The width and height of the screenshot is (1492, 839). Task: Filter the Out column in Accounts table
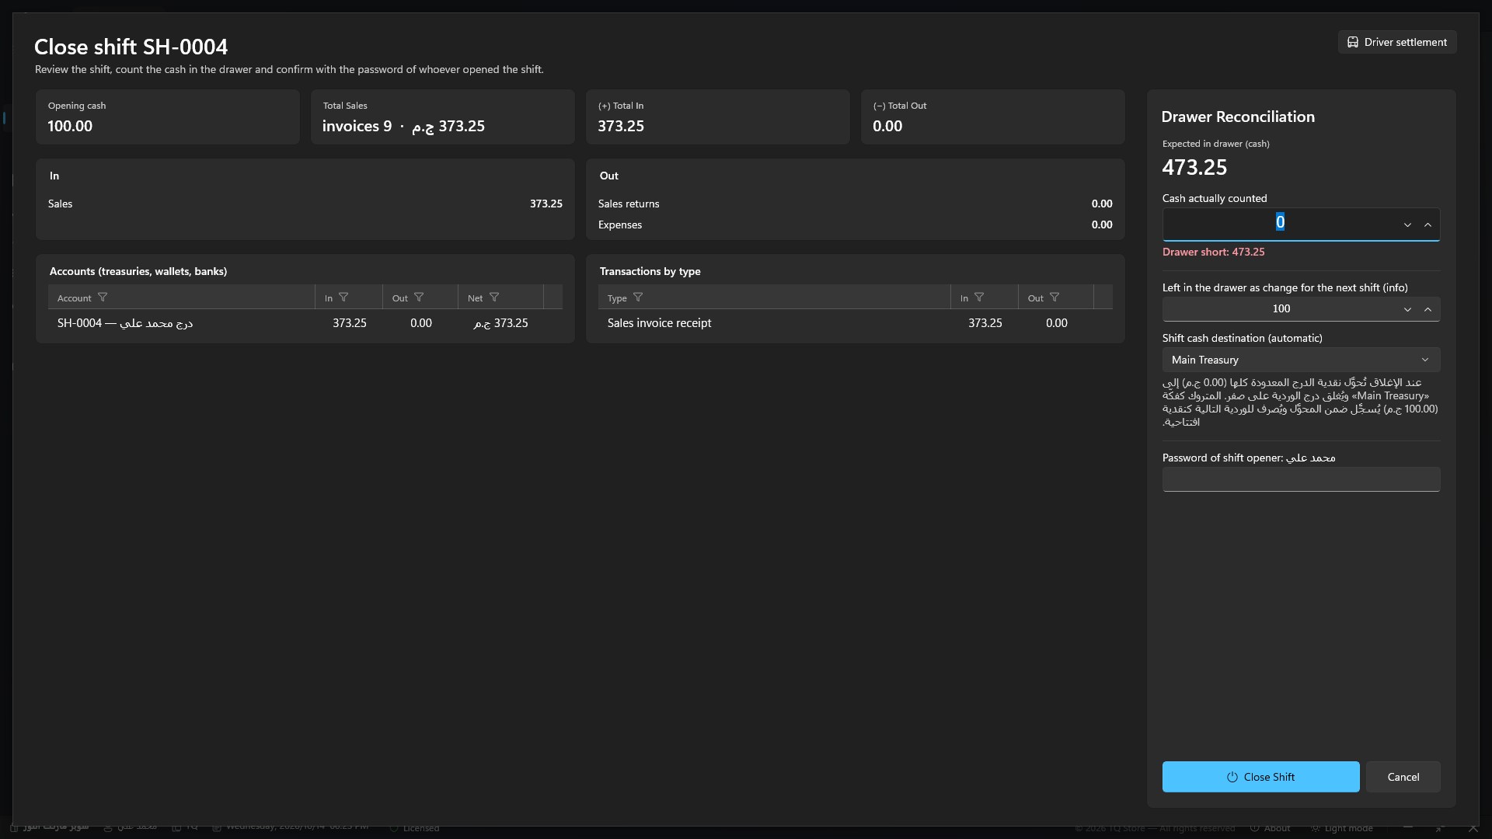(x=419, y=298)
